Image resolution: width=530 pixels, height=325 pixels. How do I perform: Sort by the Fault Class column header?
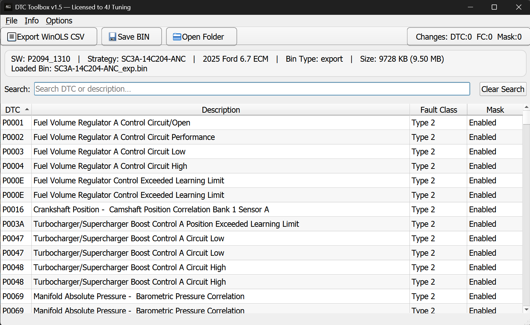click(x=438, y=110)
